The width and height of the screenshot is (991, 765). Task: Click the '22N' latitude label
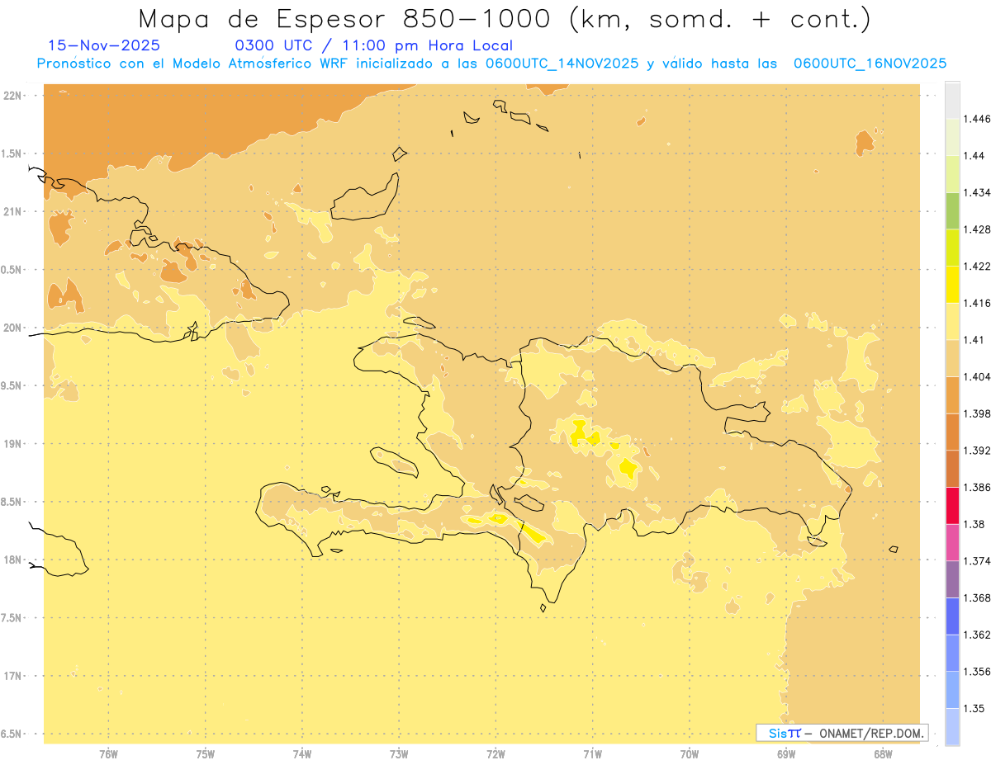[13, 96]
